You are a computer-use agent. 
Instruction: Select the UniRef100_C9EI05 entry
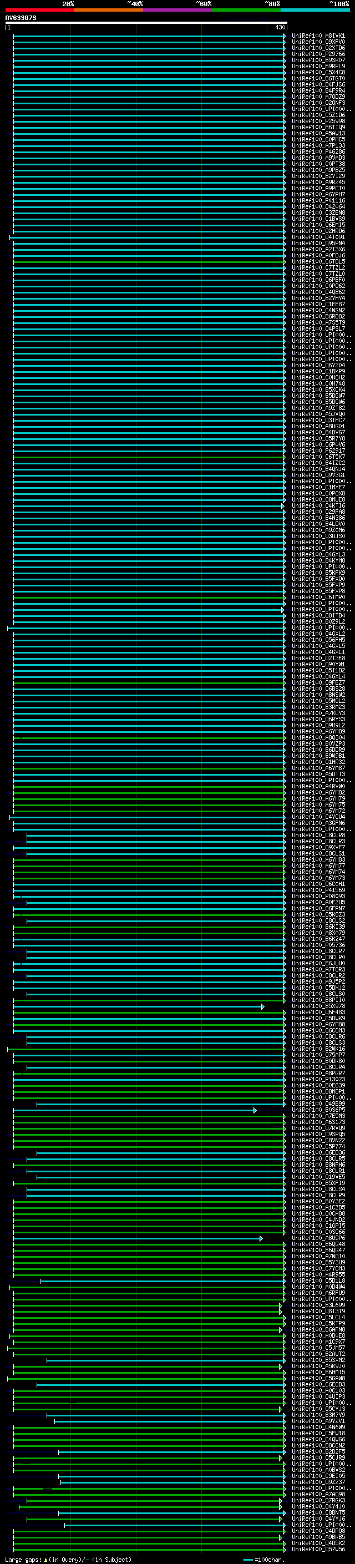point(318,1476)
